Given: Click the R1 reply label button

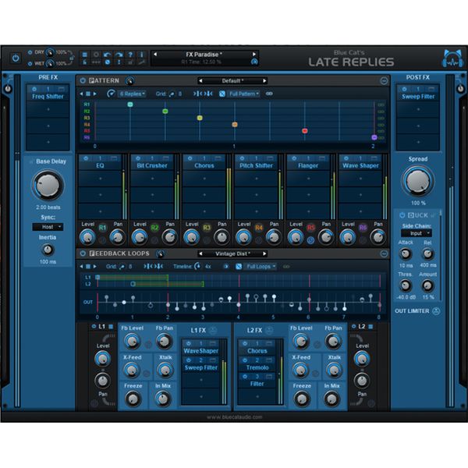Looking at the screenshot, I should click(x=102, y=228).
